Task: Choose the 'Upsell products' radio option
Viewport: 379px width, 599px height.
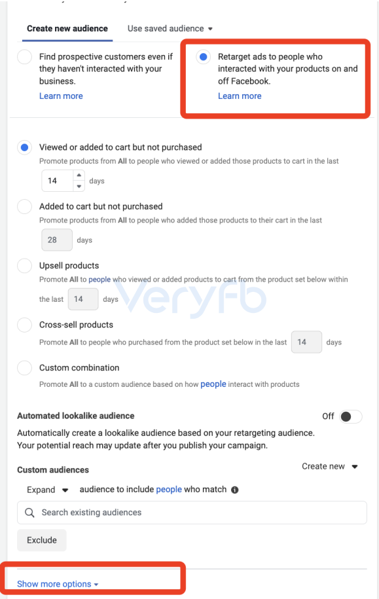Action: (24, 266)
